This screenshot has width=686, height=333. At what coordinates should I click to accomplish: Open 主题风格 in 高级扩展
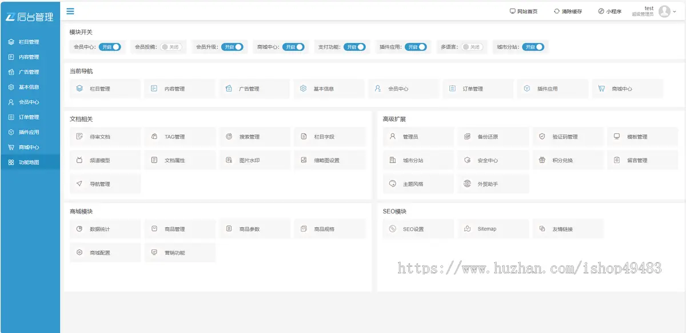click(x=418, y=184)
